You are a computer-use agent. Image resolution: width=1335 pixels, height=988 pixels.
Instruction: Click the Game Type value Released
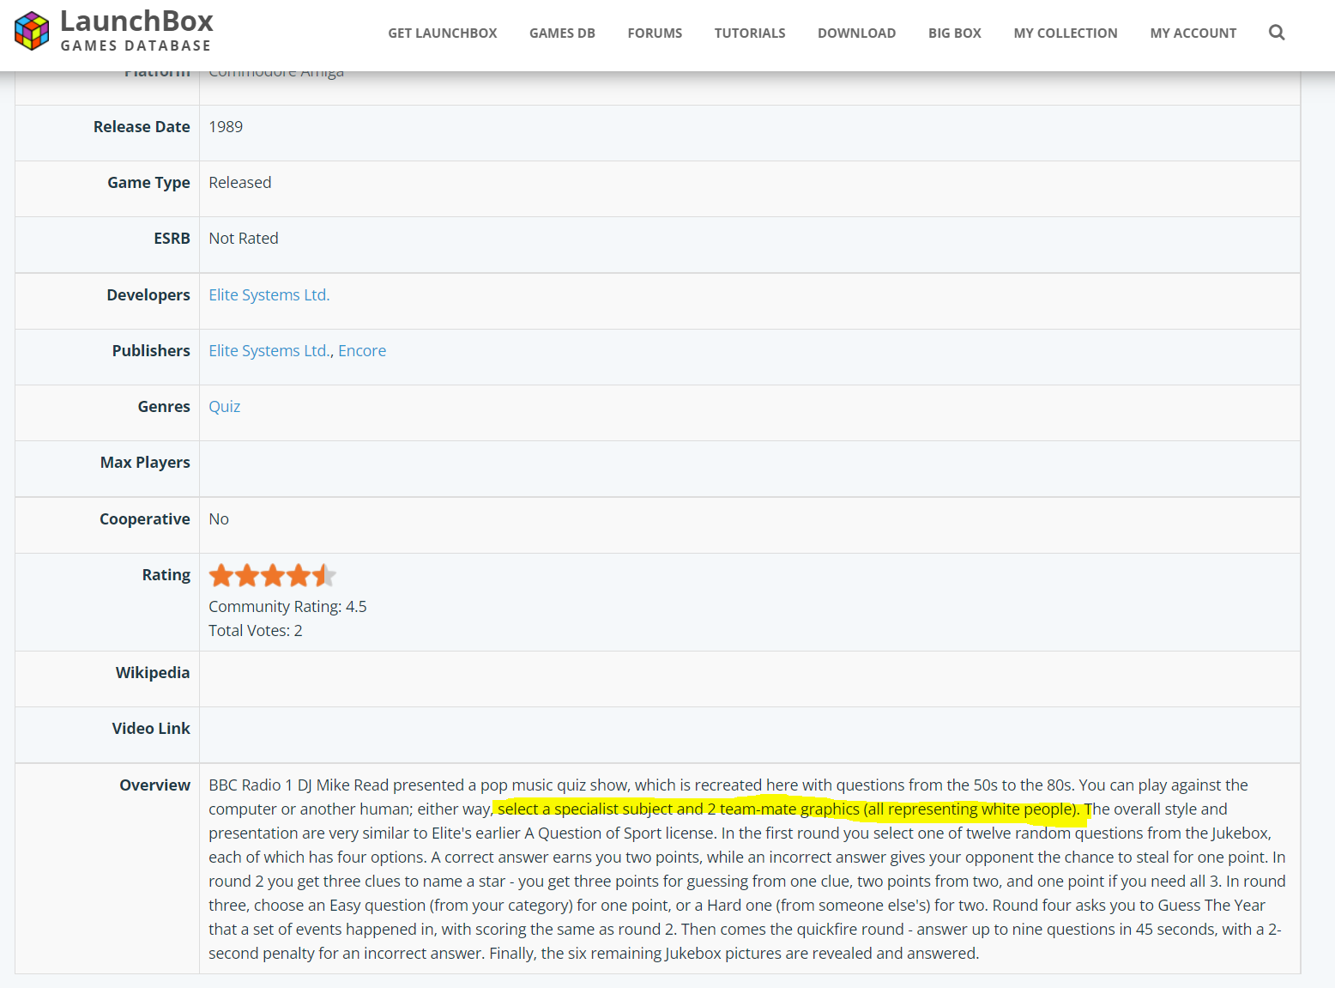pos(240,182)
